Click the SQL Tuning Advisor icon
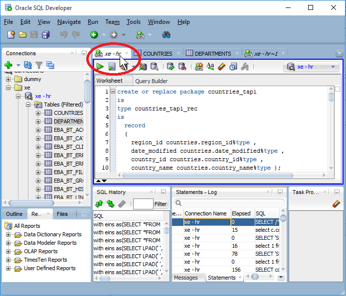The height and width of the screenshot is (296, 346). [x=154, y=67]
